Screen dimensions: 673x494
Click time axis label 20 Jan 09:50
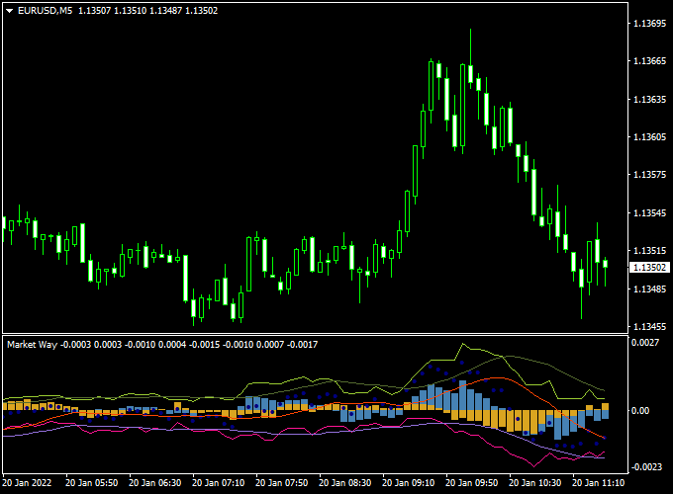[x=472, y=483]
